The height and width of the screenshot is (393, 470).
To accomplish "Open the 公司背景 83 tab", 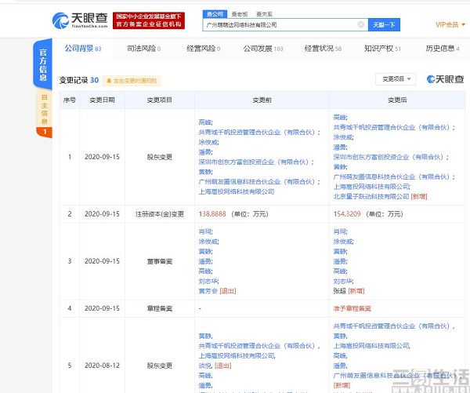I will [x=83, y=49].
